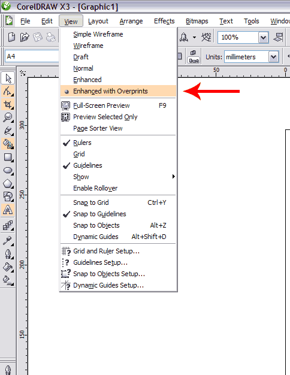The height and width of the screenshot is (375, 290).
Task: Select the Fill bucket tool
Action: click(x=8, y=267)
